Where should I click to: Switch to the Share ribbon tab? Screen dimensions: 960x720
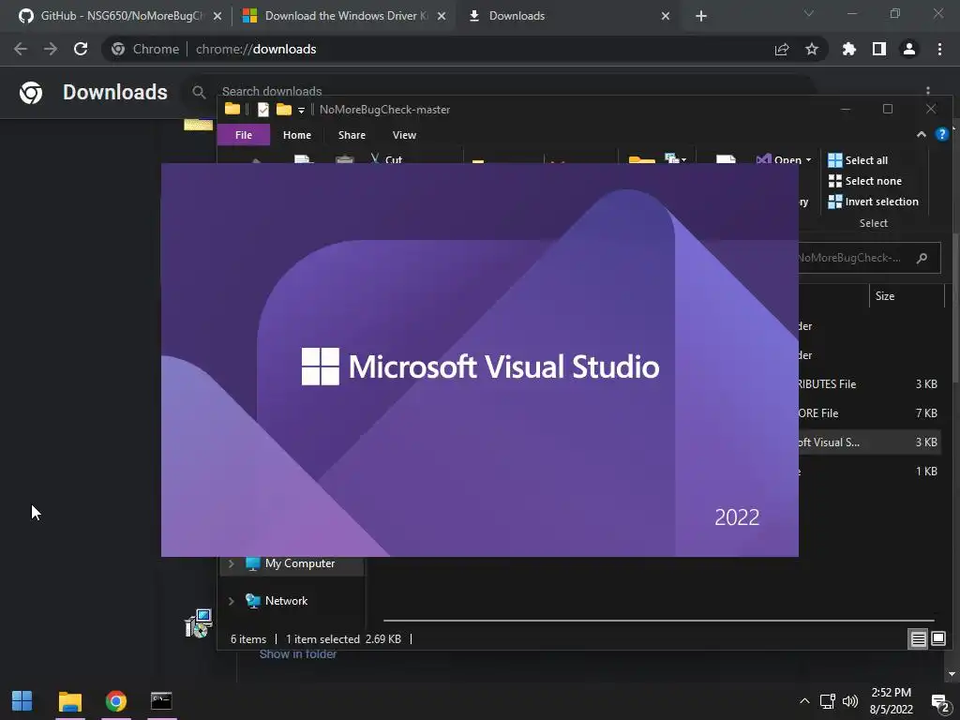click(x=352, y=135)
